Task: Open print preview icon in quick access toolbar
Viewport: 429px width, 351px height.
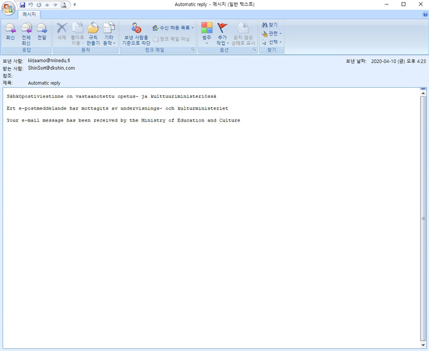Action: click(63, 5)
